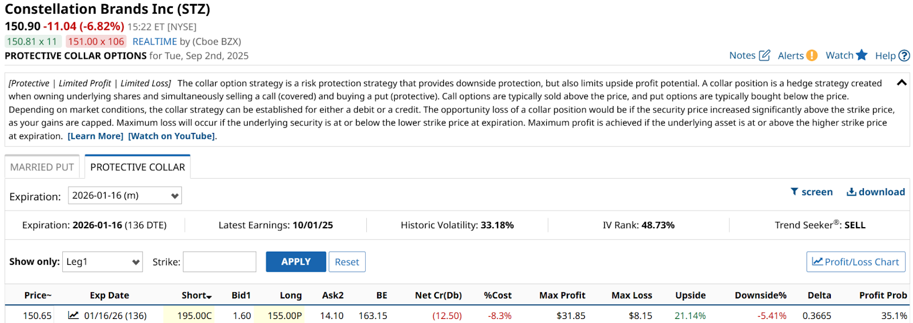Click the Reset button
This screenshot has width=913, height=323.
(347, 262)
